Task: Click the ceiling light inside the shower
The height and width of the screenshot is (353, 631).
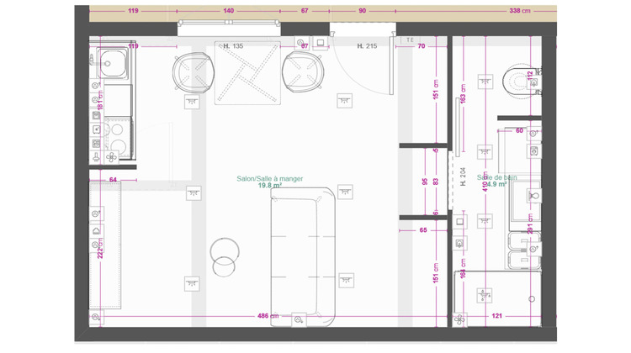Action: (485, 295)
